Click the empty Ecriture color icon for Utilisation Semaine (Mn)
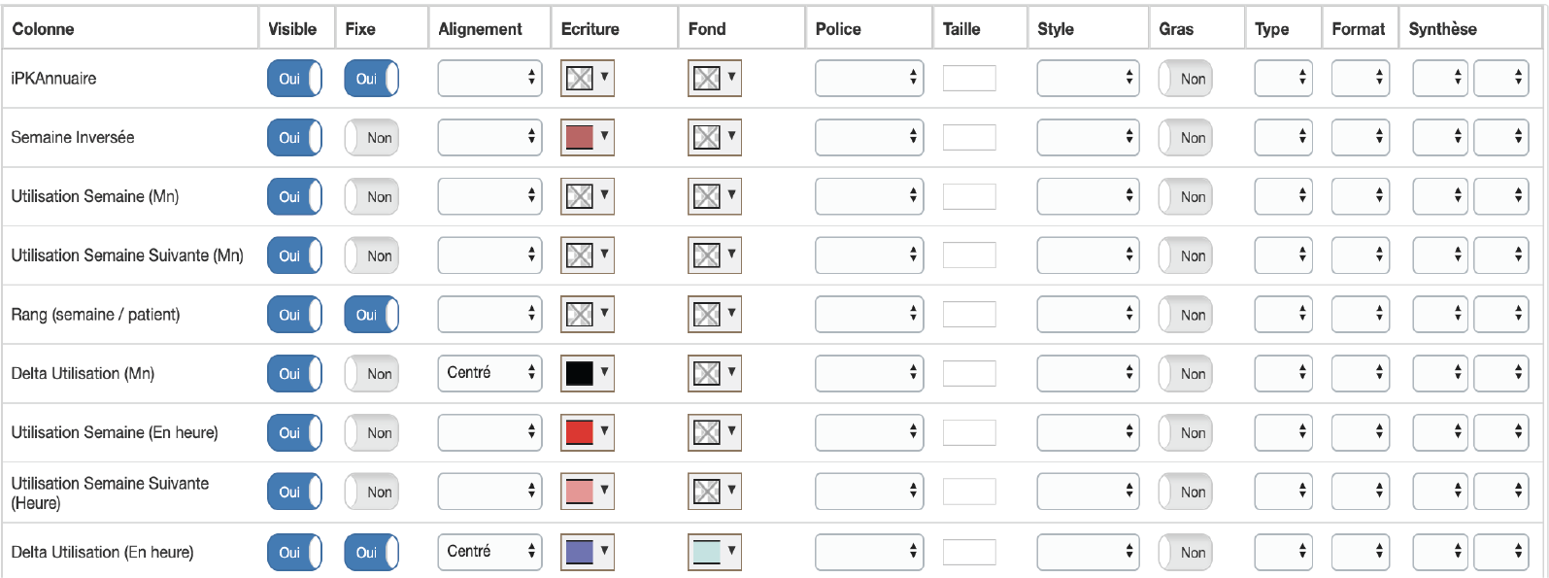This screenshot has height=578, width=1549. coord(588,197)
